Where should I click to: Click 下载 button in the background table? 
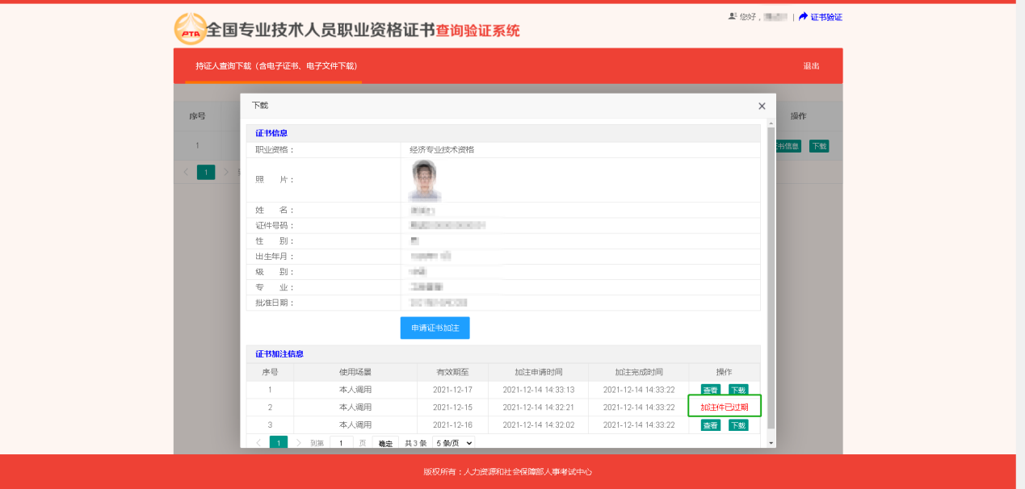(x=818, y=146)
